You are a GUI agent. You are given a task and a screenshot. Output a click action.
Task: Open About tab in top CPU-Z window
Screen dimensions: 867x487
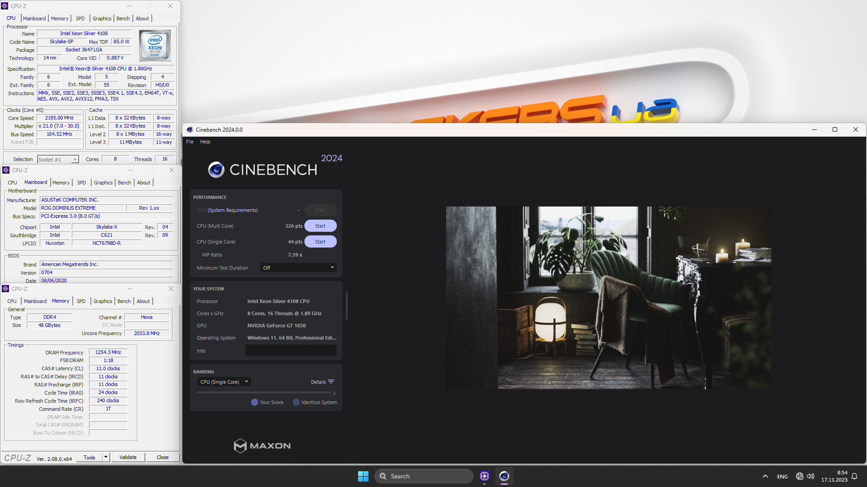142,18
